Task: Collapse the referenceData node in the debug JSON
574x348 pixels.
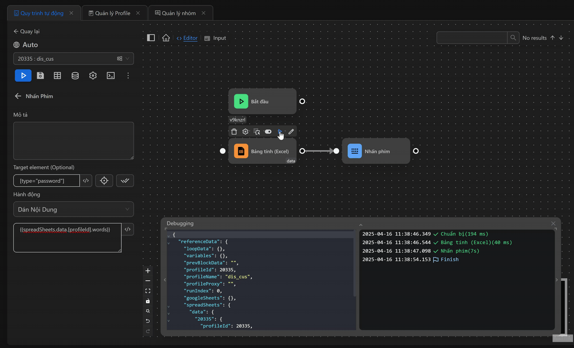Action: click(x=169, y=243)
